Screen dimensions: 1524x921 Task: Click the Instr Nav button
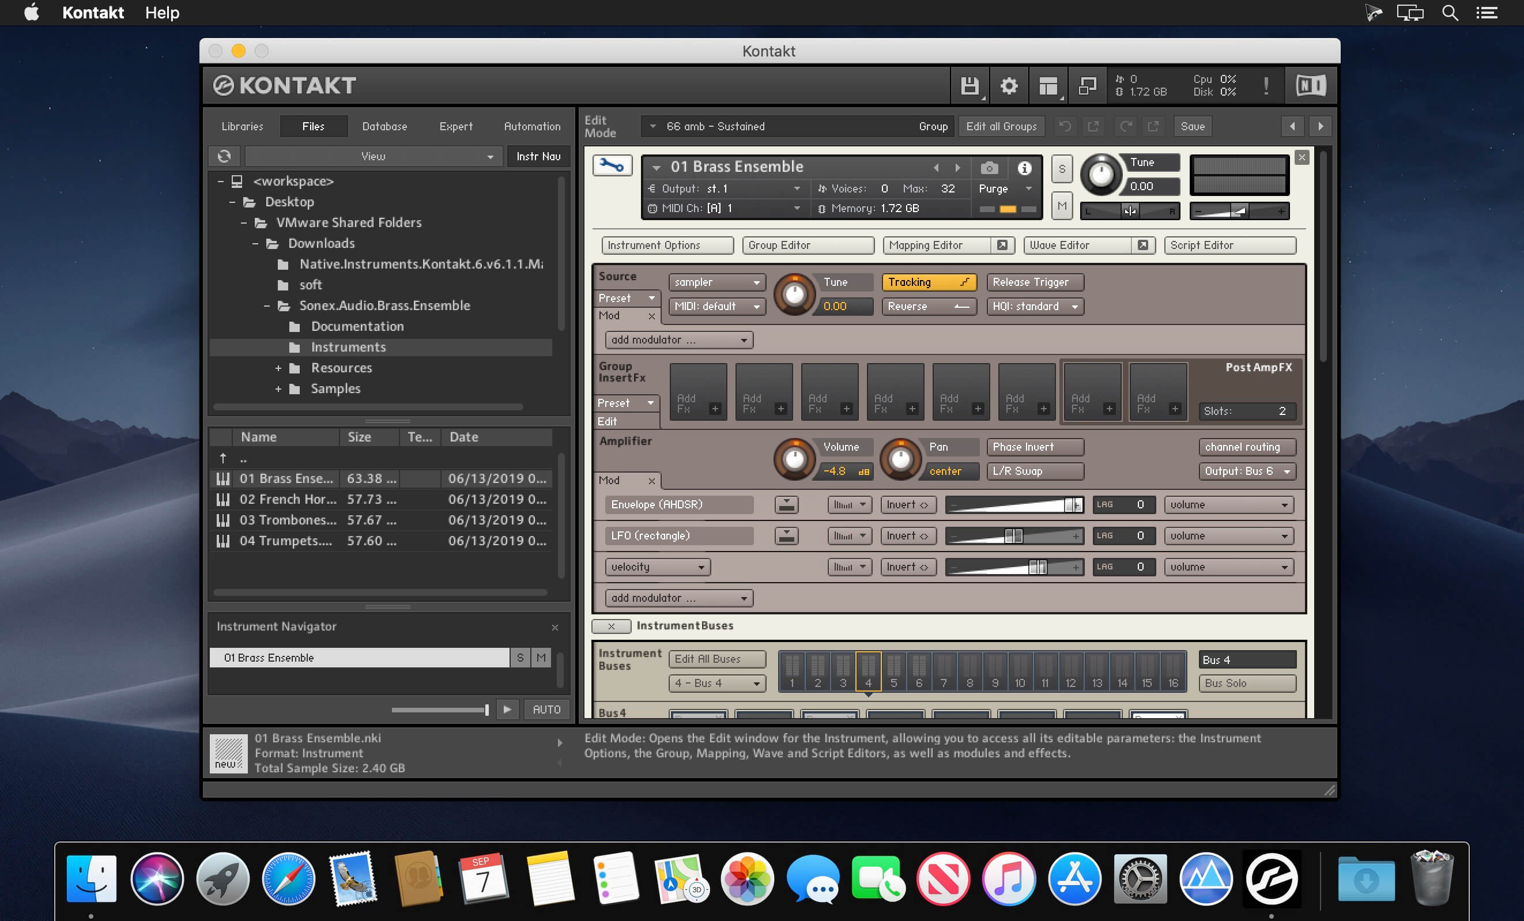pyautogui.click(x=539, y=157)
